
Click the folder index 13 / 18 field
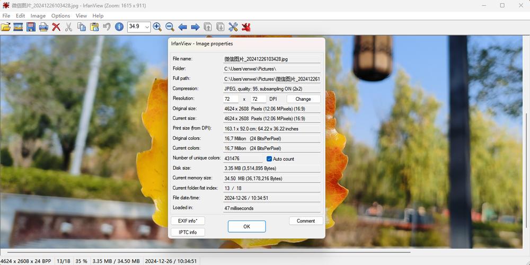click(272, 188)
